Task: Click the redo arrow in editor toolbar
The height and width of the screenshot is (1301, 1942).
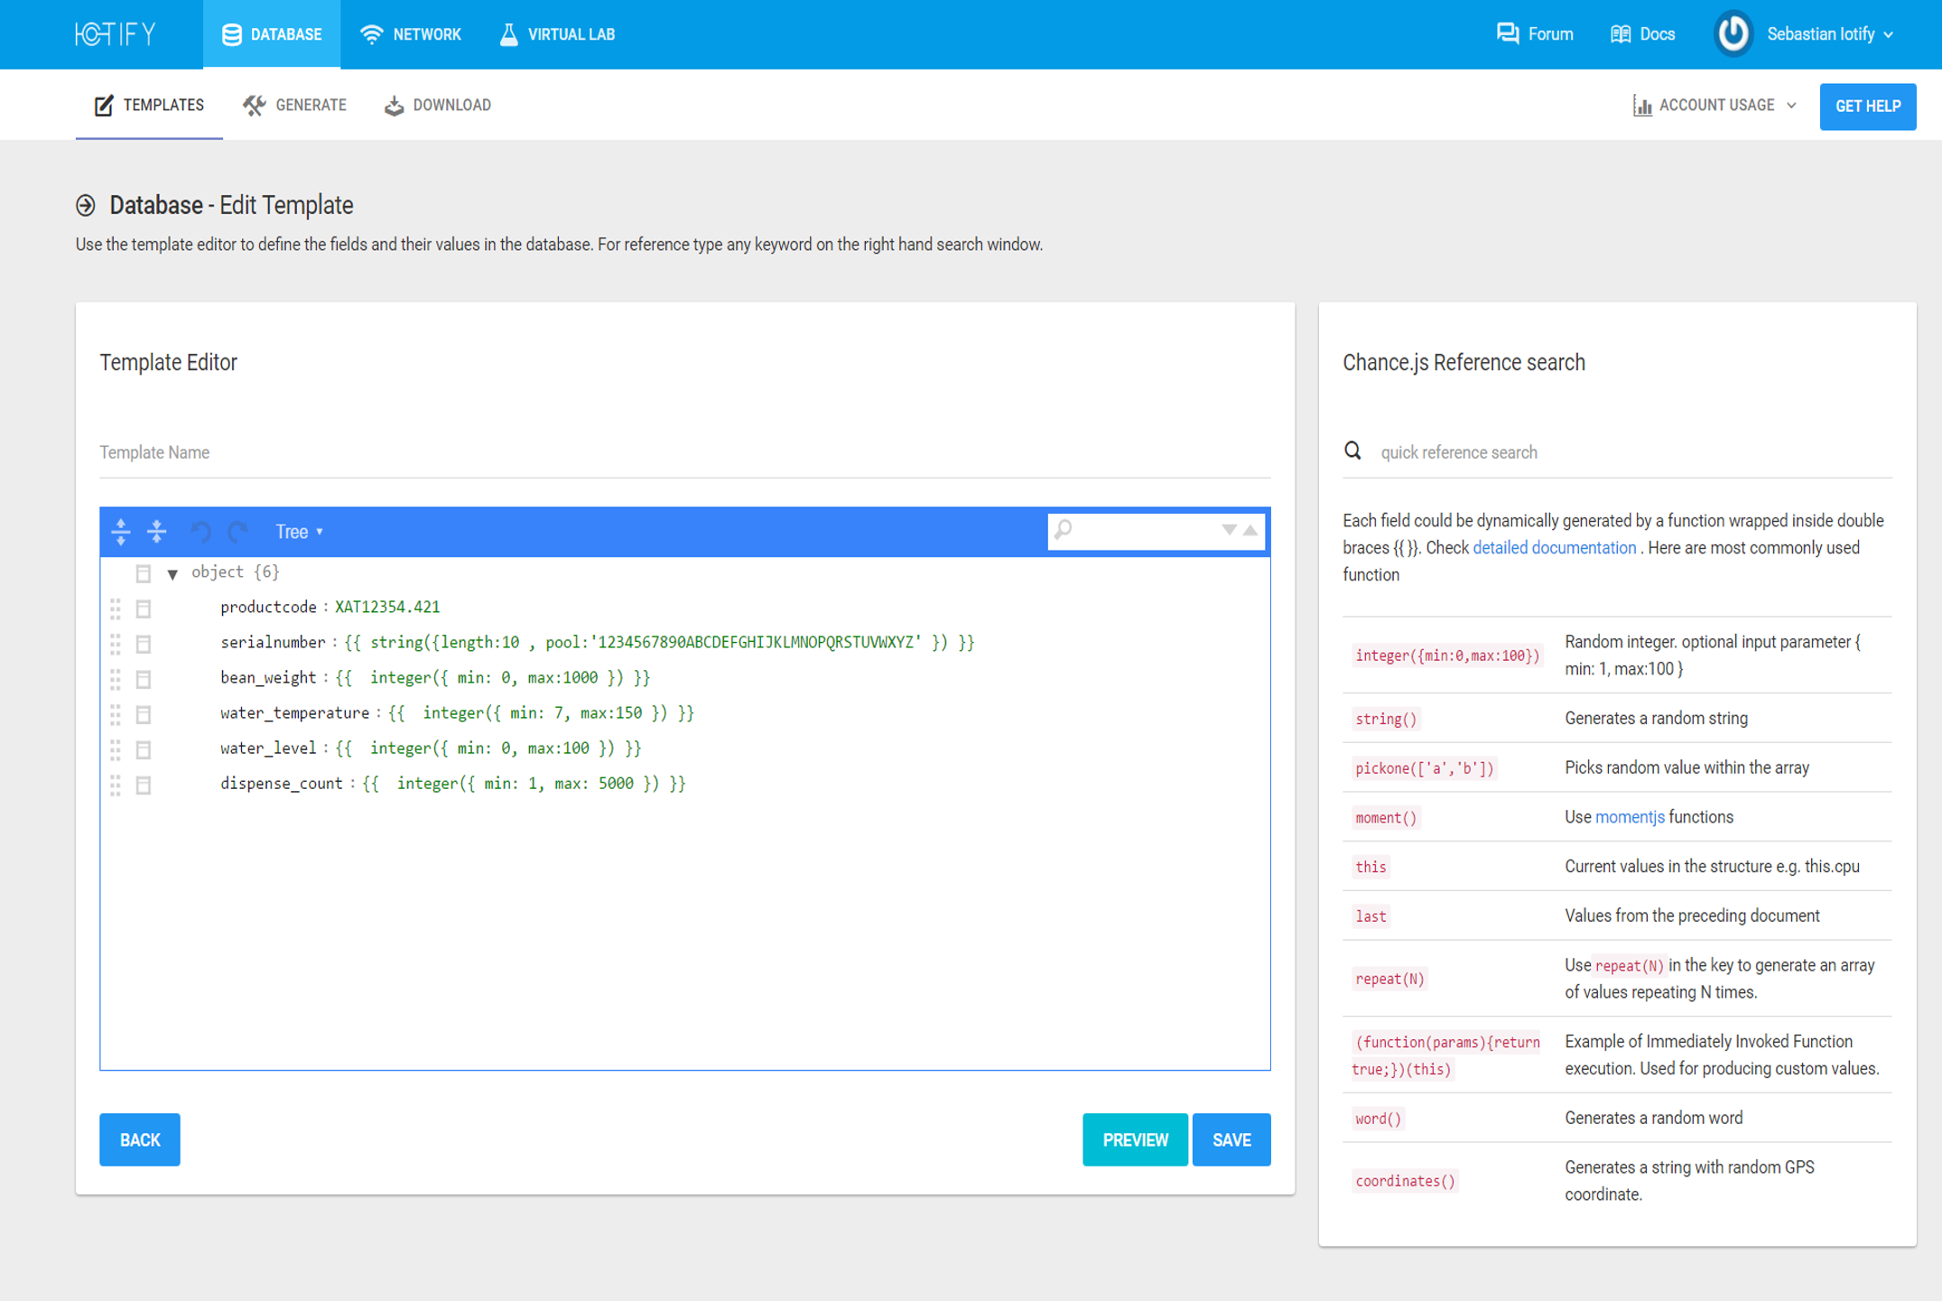Action: 237,532
